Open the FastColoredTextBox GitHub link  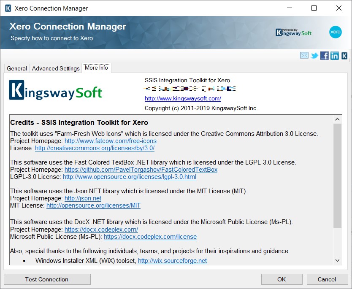[141, 170]
